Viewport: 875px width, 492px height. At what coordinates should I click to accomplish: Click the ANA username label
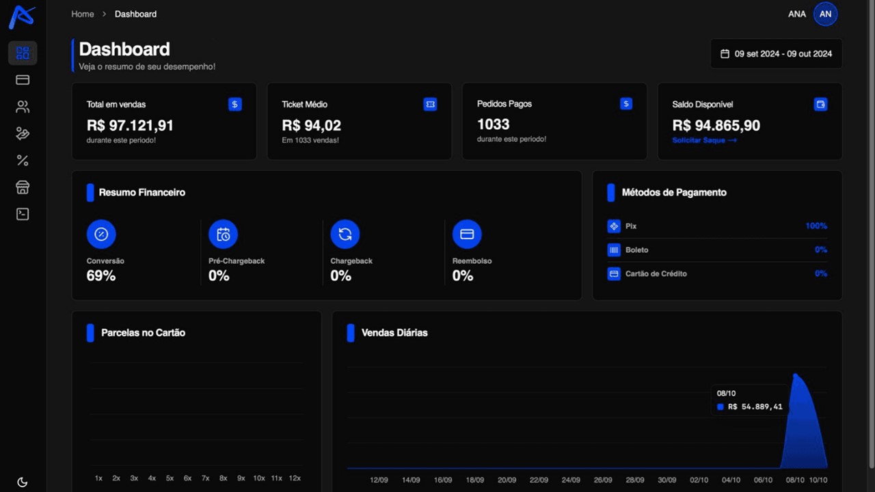pyautogui.click(x=797, y=14)
